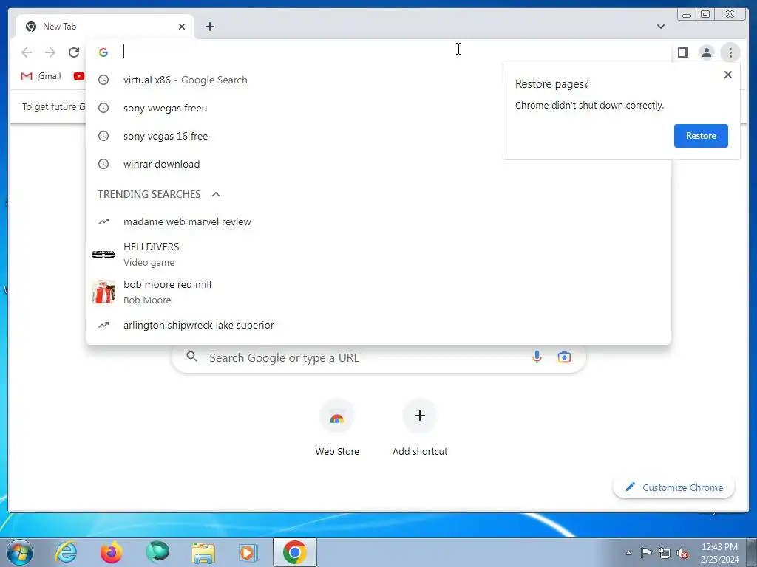Click the Action Center flag icon
Image resolution: width=757 pixels, height=567 pixels.
click(x=646, y=553)
